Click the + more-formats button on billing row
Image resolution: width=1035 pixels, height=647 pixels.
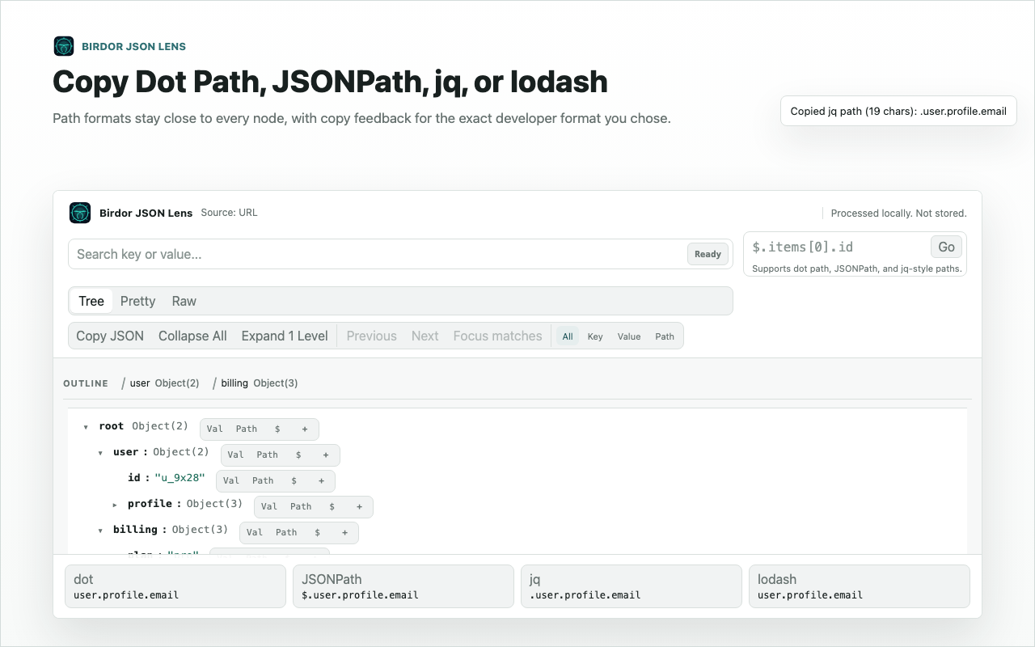coord(344,532)
